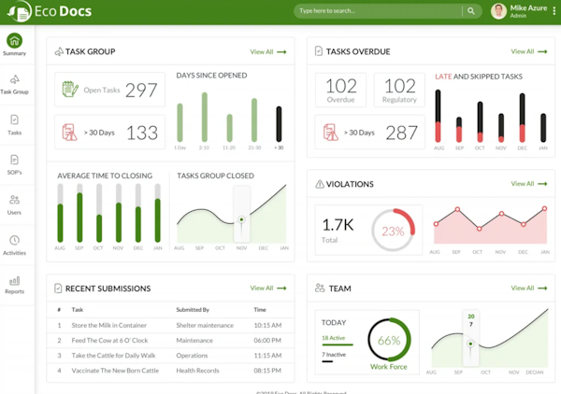
Task: Open the 1.7K Total violations card
Action: pos(368,230)
